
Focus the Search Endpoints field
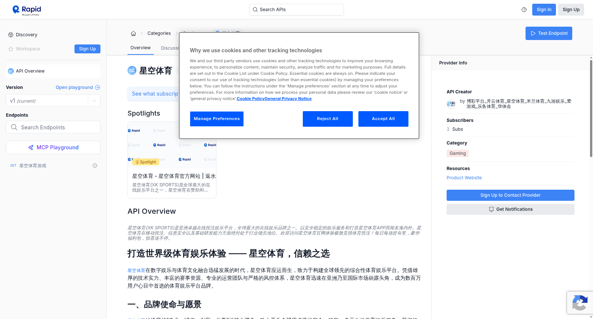click(53, 127)
